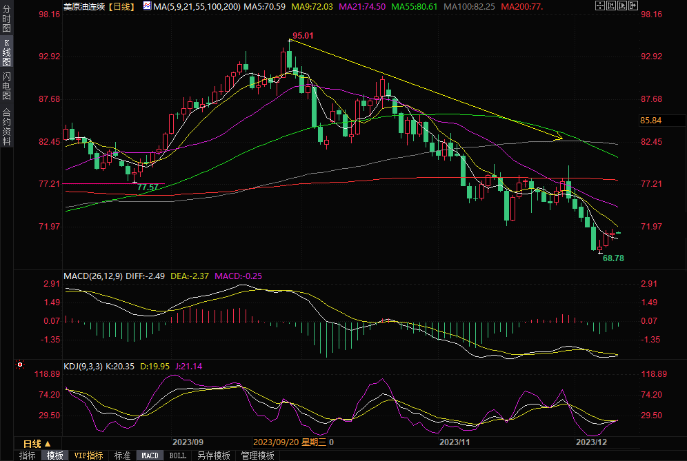Click 另存模板 to save template

(213, 455)
